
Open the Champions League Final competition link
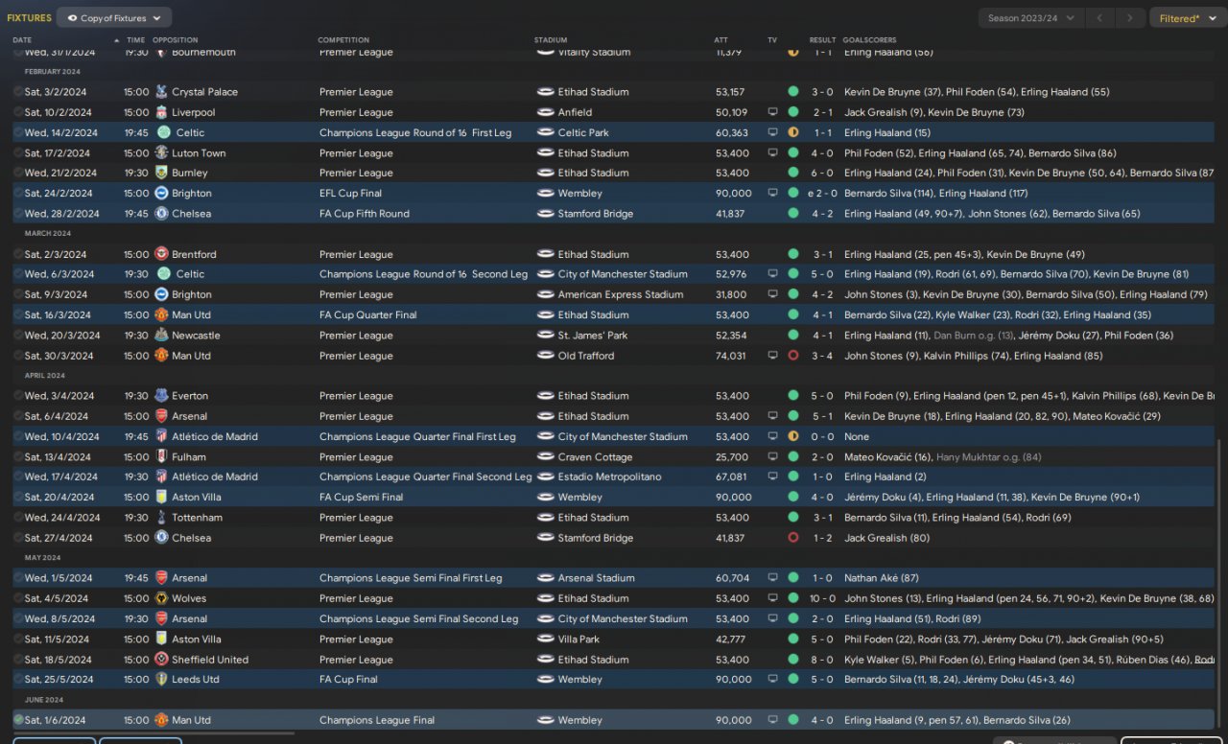coord(377,720)
